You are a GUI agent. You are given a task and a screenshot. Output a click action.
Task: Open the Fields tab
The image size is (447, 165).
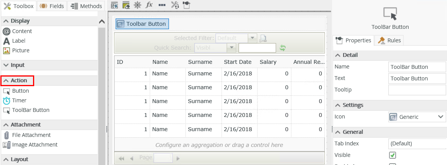tap(51, 6)
